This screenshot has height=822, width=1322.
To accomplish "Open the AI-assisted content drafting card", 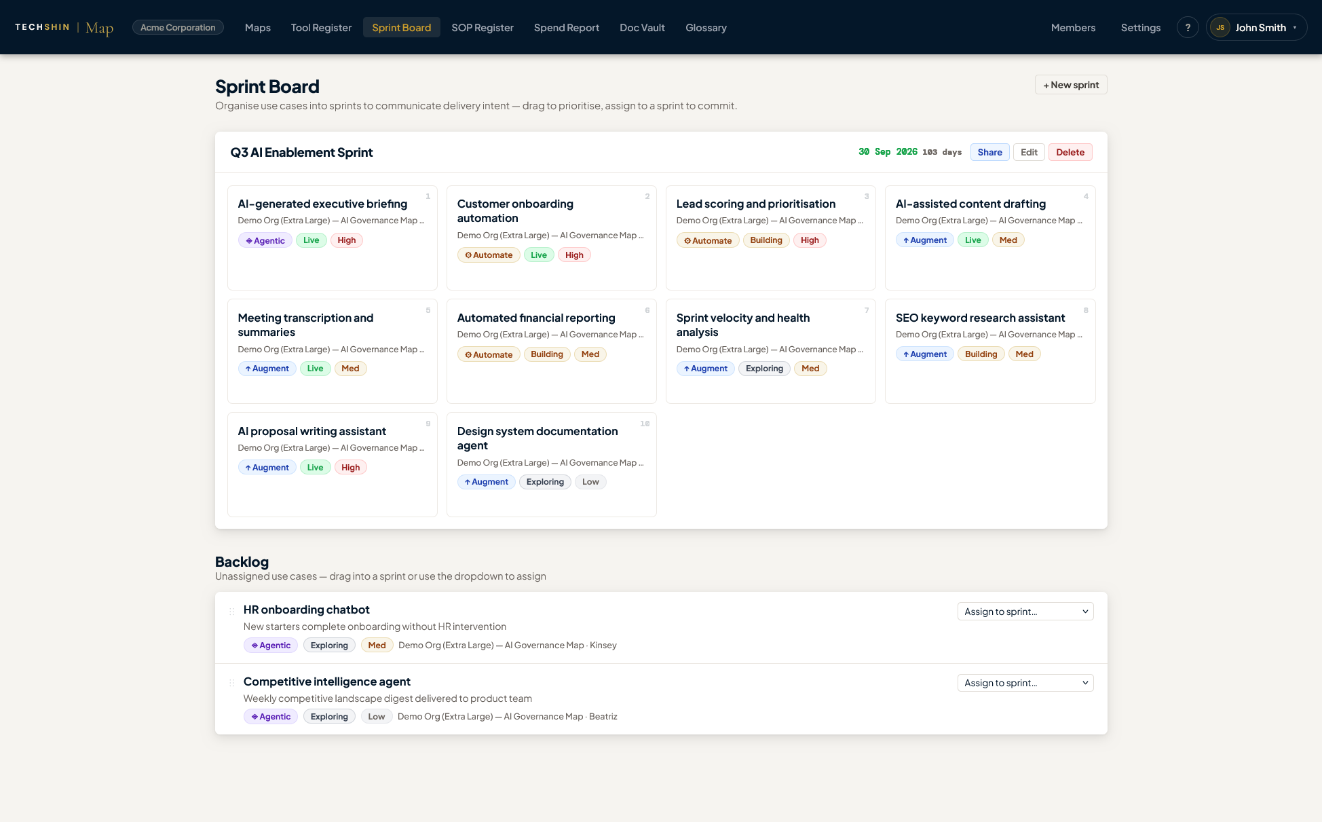I will click(x=990, y=238).
